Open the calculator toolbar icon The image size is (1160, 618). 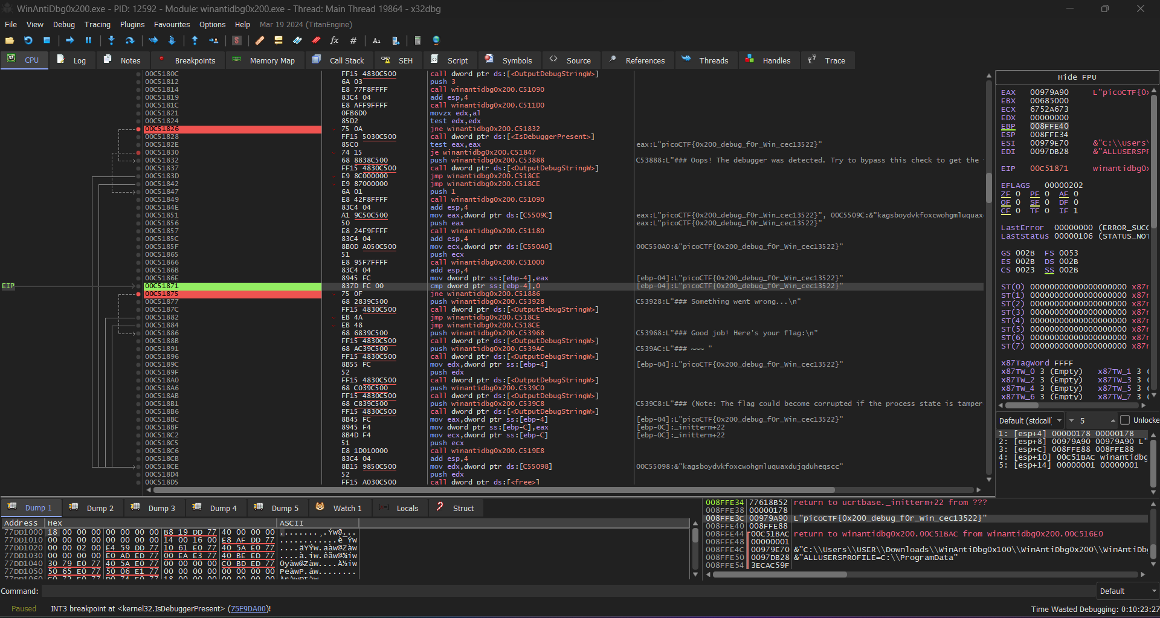(417, 40)
